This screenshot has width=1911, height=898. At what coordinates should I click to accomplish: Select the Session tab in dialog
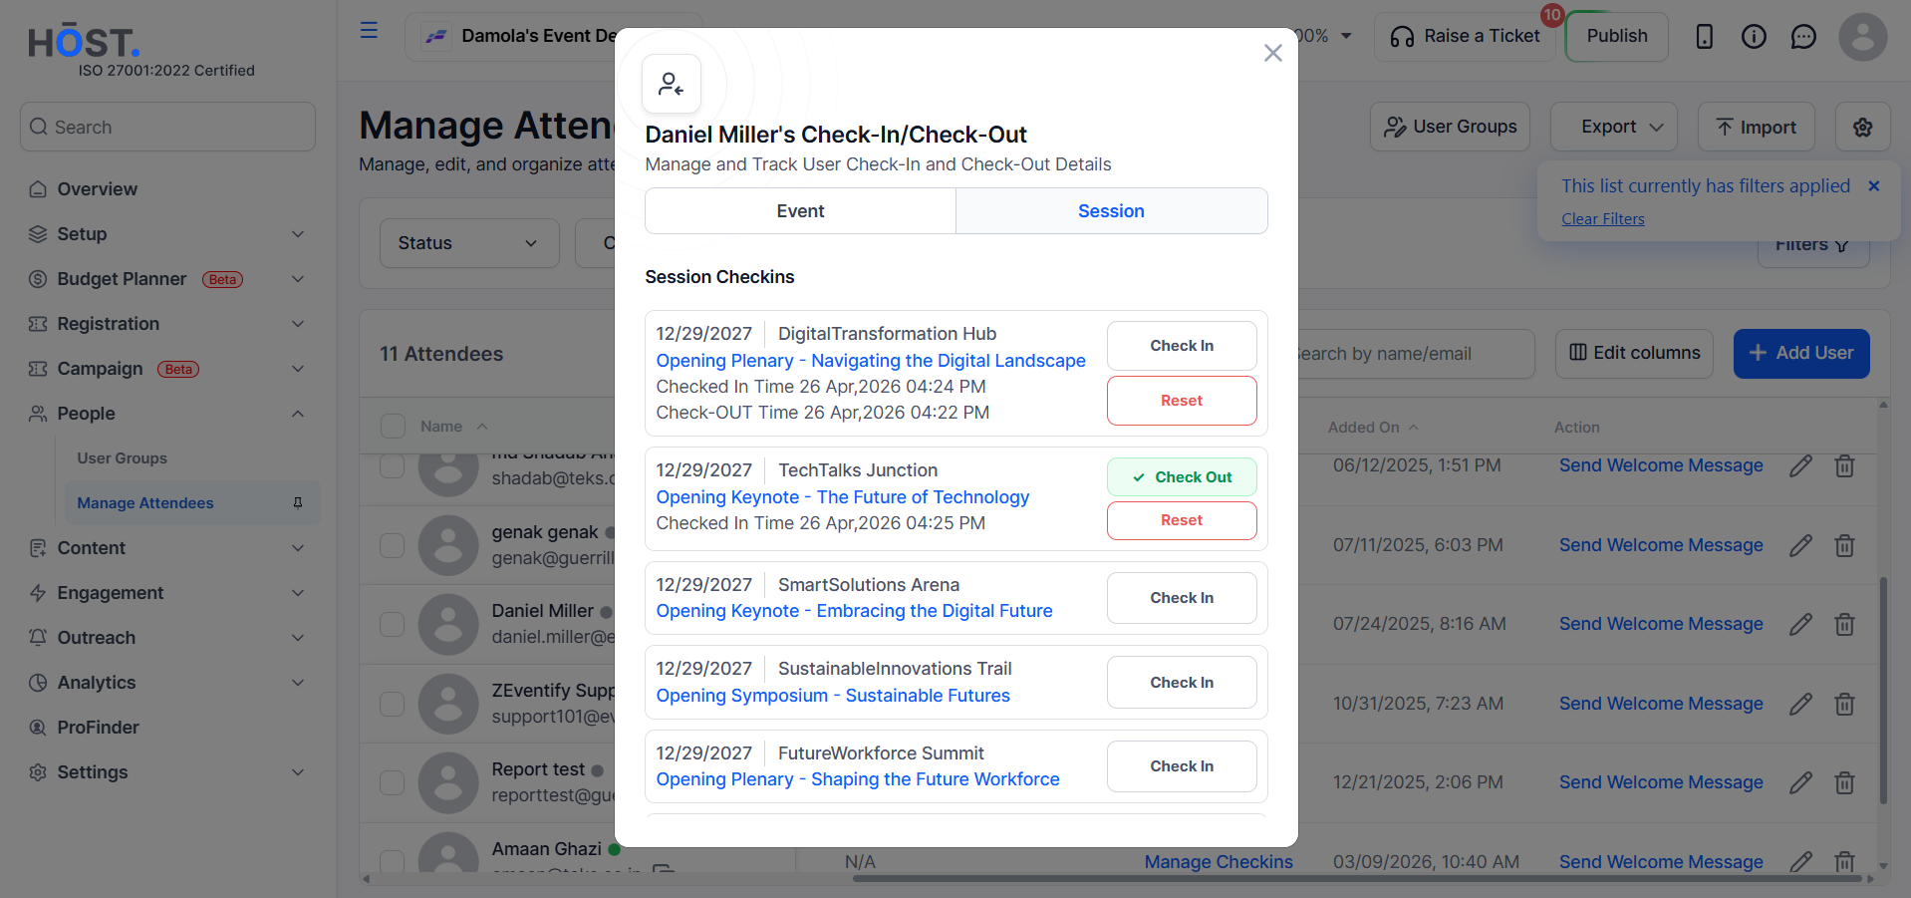pyautogui.click(x=1111, y=211)
